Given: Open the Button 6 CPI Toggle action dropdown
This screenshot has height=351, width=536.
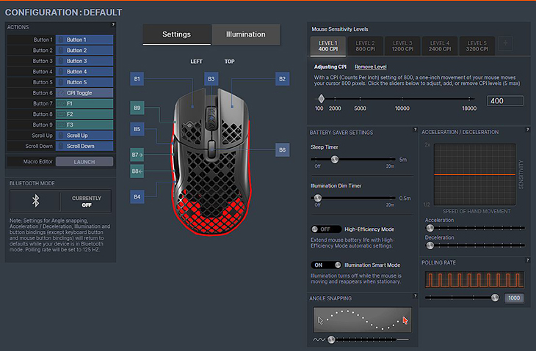Looking at the screenshot, I should pyautogui.click(x=84, y=93).
